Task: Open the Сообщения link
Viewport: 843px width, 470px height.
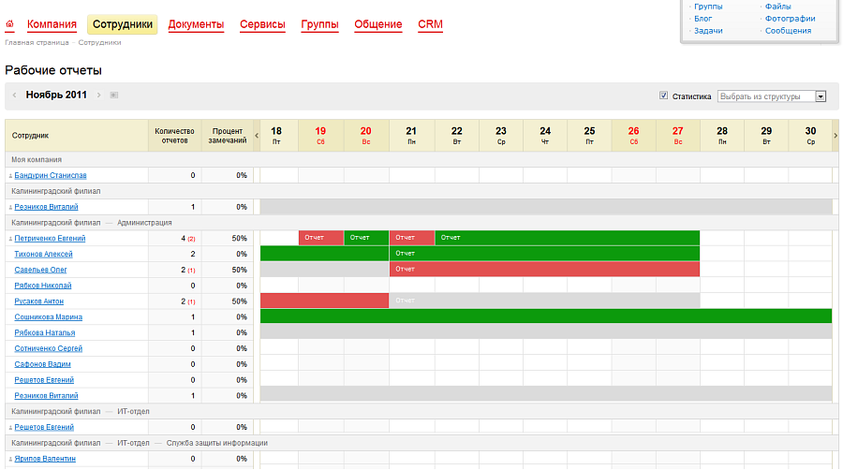Action: (x=788, y=31)
